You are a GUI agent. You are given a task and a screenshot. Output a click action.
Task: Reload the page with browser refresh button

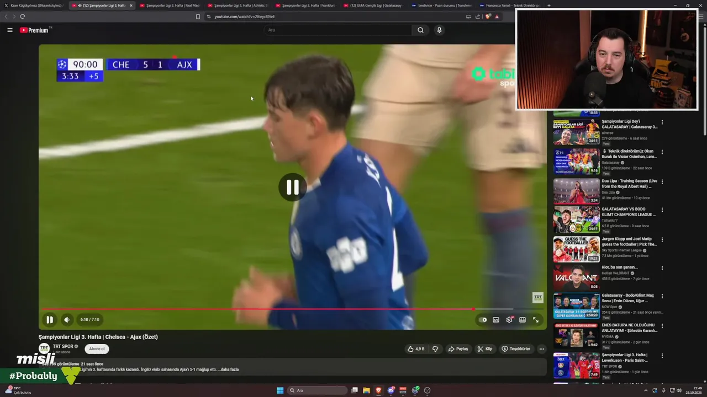(x=22, y=17)
